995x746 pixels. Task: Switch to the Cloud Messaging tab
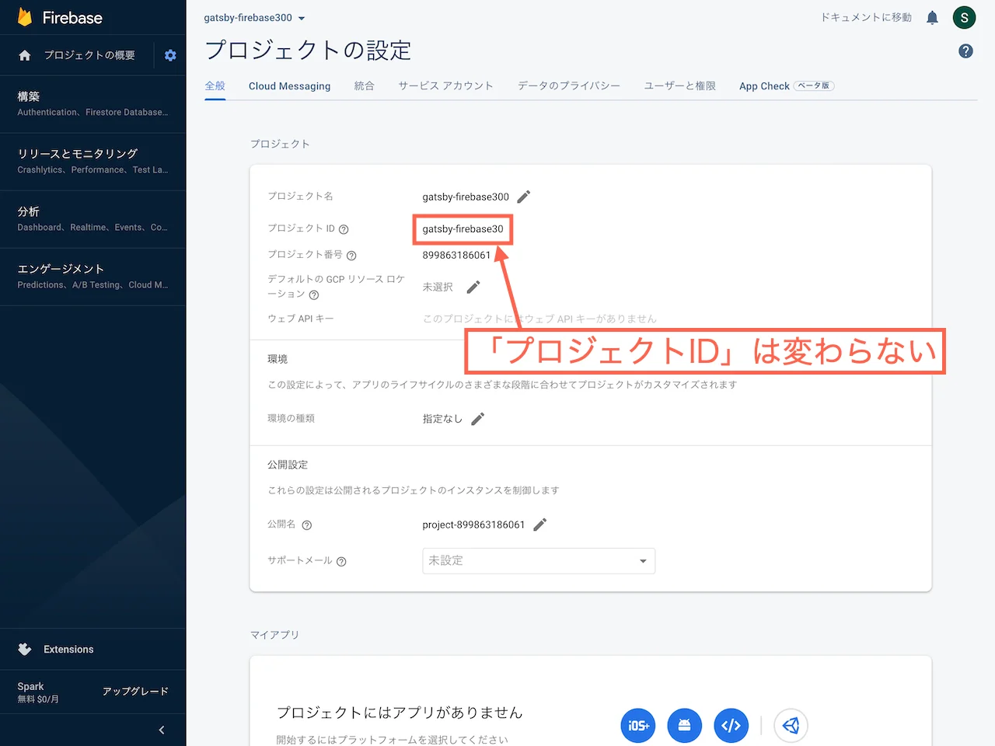tap(289, 86)
